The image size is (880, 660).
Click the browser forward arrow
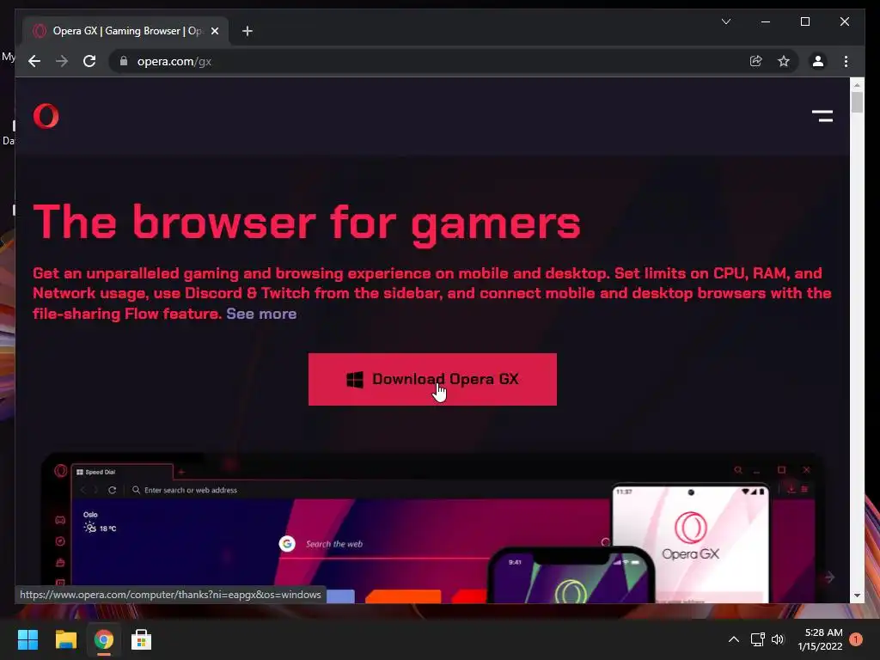tap(62, 61)
